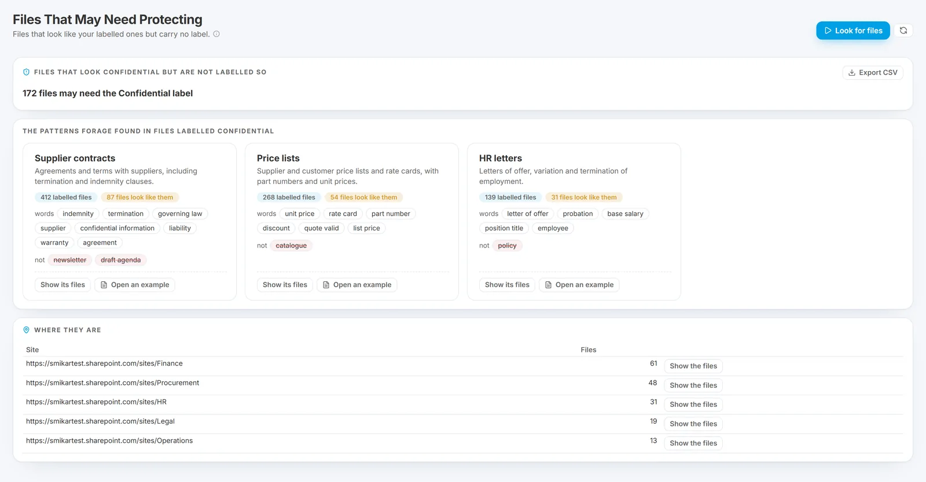Click the '87 files look like them' badge

140,197
